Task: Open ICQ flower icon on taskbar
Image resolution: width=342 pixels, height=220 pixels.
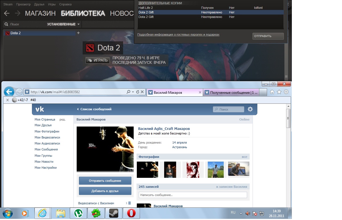Action: [x=96, y=213]
